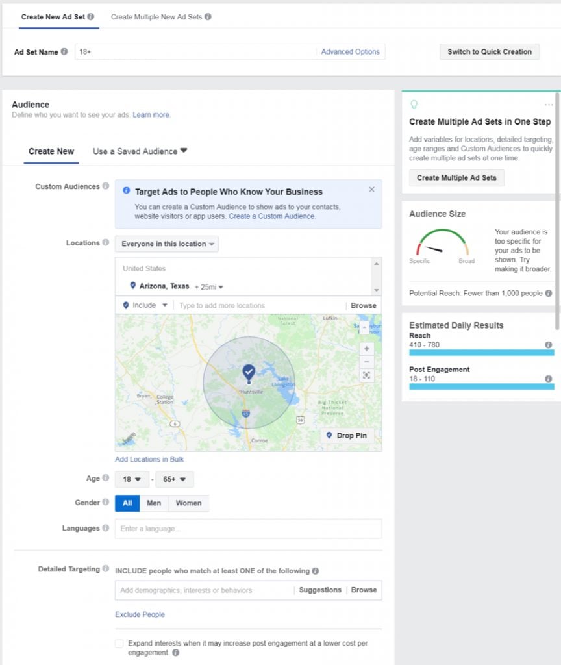This screenshot has width=561, height=665.
Task: Select Women gender option
Action: (188, 503)
